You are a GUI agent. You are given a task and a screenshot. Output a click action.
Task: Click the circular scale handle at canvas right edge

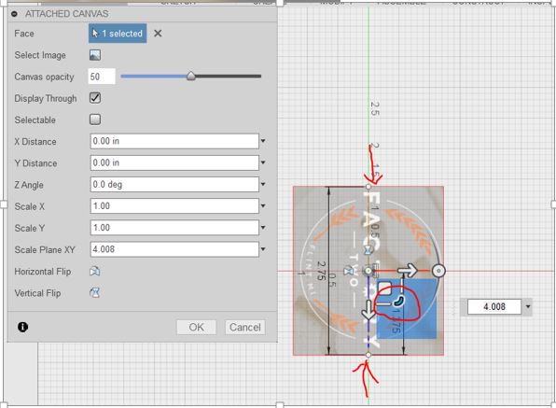pos(438,271)
